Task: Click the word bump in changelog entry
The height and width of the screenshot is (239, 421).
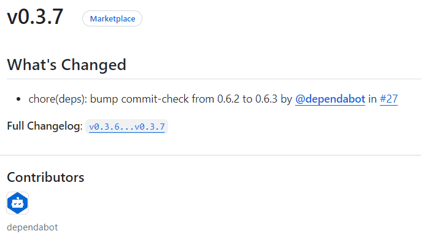Action: [x=104, y=99]
